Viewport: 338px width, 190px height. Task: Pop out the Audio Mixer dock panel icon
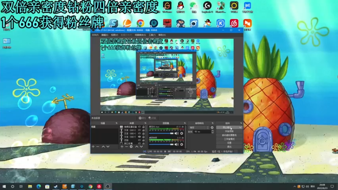(185, 123)
